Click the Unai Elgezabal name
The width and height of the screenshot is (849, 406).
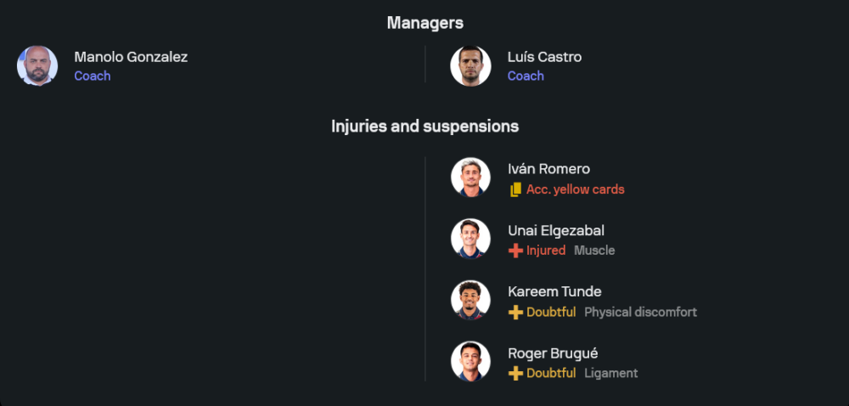[556, 230]
